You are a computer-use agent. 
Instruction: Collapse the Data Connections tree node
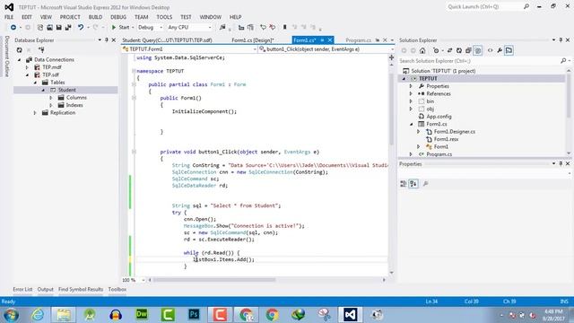tap(20, 60)
